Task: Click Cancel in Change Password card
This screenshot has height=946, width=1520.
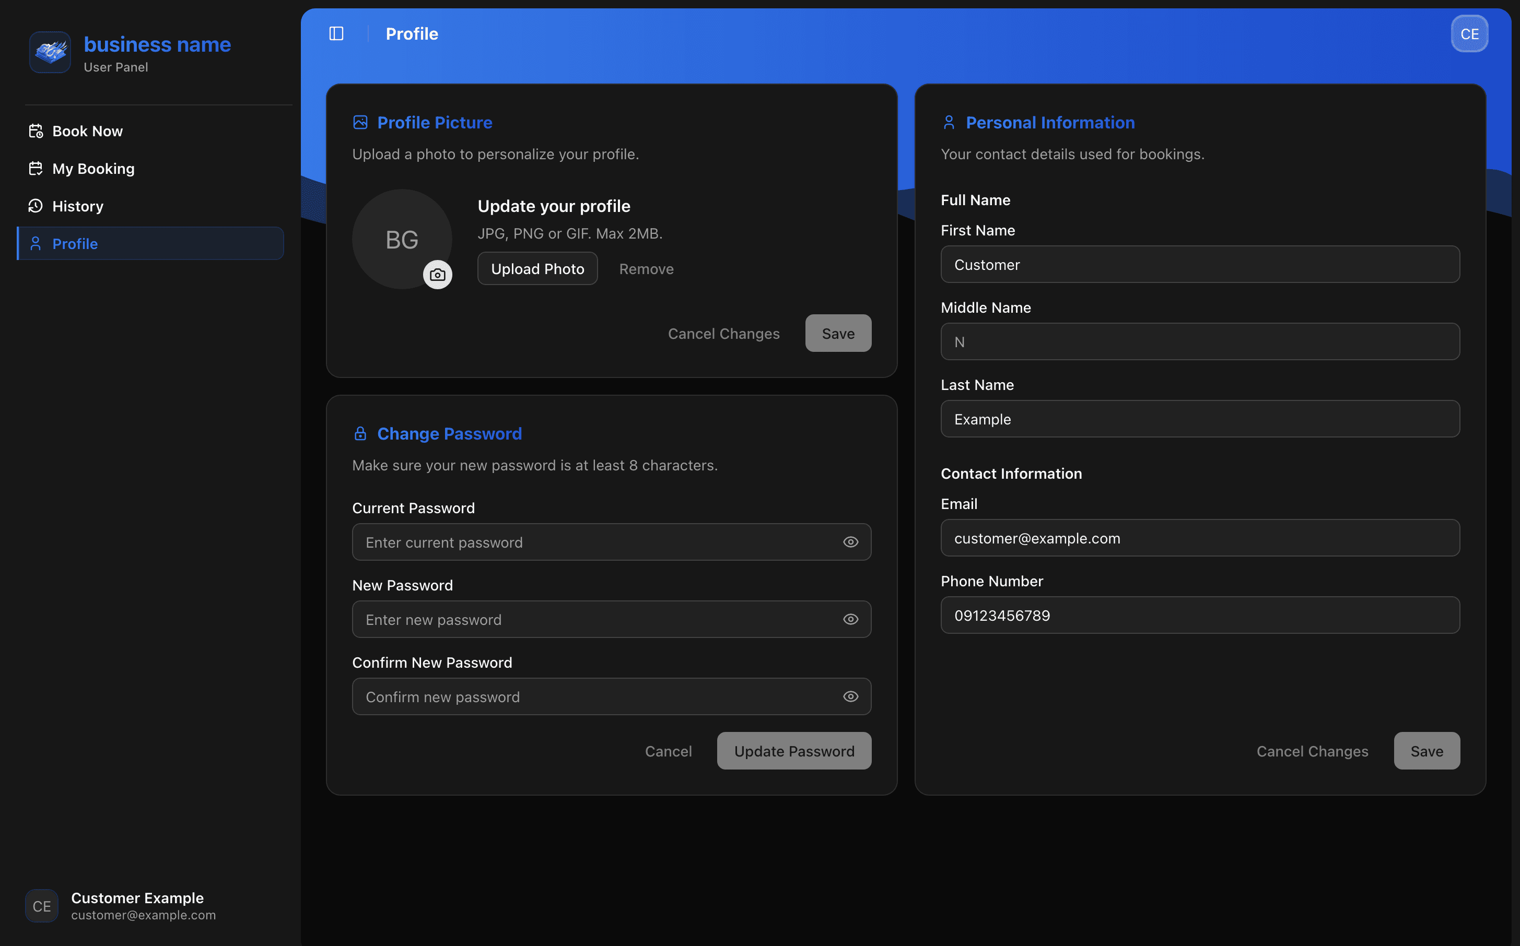Action: [668, 751]
